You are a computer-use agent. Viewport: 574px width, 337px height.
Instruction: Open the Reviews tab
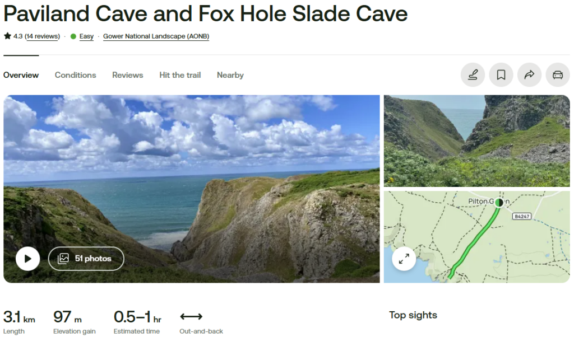127,75
